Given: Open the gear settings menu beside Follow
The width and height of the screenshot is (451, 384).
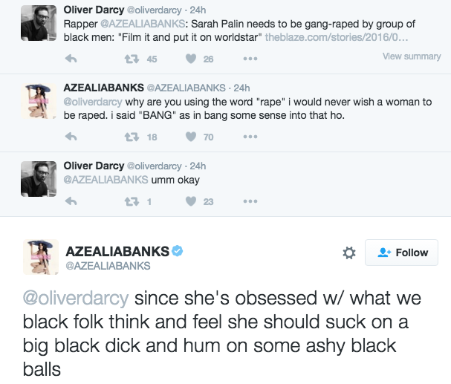Looking at the screenshot, I should click(348, 253).
